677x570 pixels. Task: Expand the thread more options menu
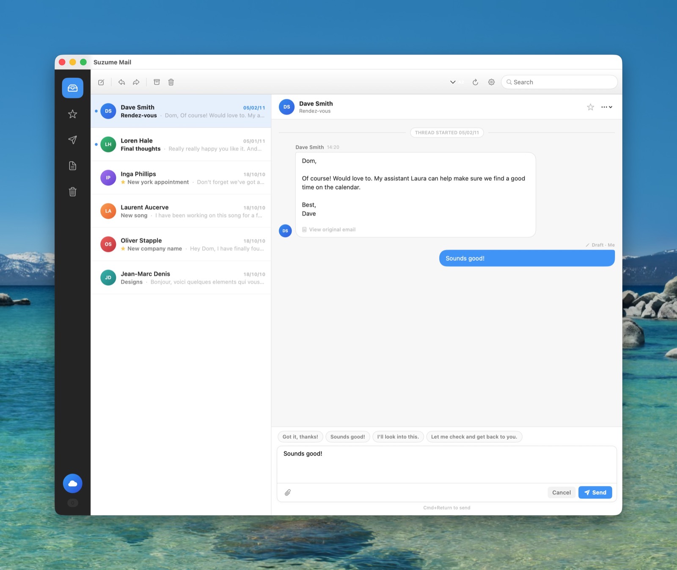606,107
